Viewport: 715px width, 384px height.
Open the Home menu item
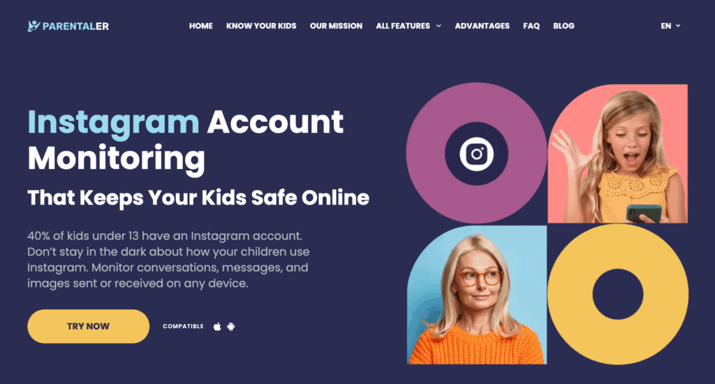[200, 26]
